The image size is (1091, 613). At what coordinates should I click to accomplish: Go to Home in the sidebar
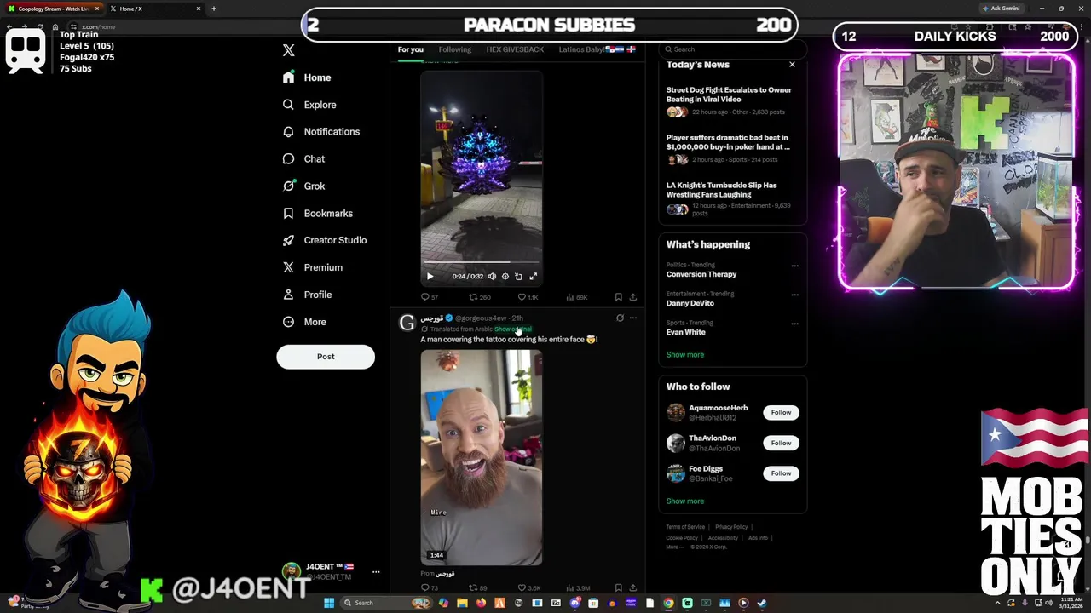point(307,77)
